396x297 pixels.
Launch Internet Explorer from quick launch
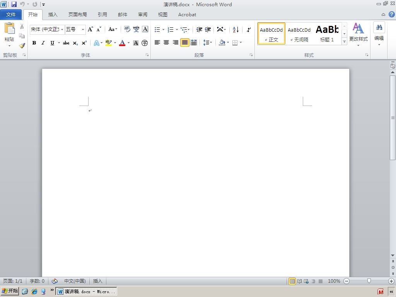[x=34, y=292]
